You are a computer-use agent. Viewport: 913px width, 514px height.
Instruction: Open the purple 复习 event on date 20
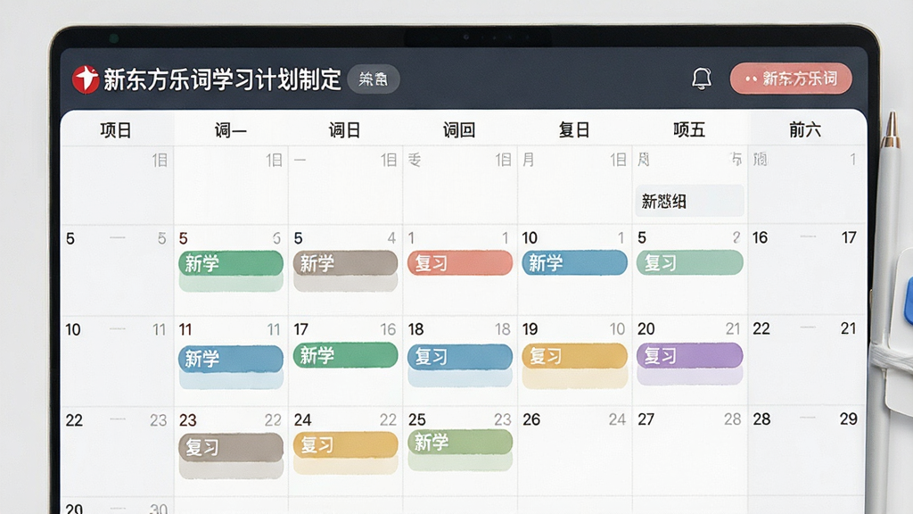tap(689, 355)
